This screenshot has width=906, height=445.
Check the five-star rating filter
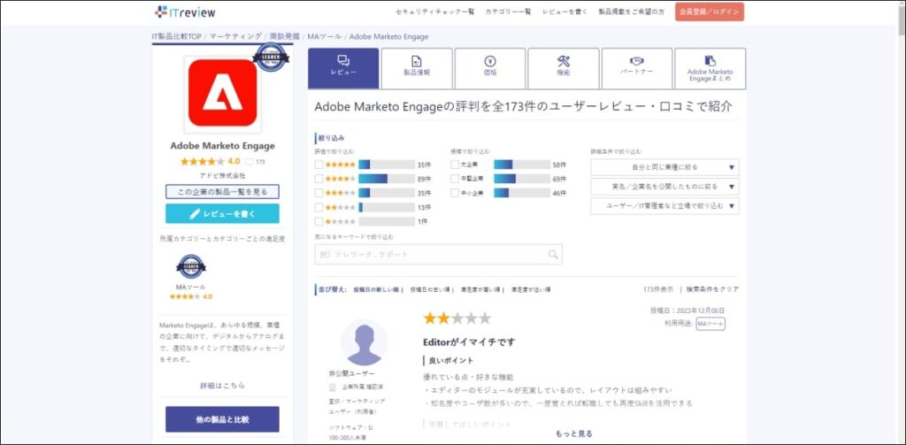click(319, 165)
